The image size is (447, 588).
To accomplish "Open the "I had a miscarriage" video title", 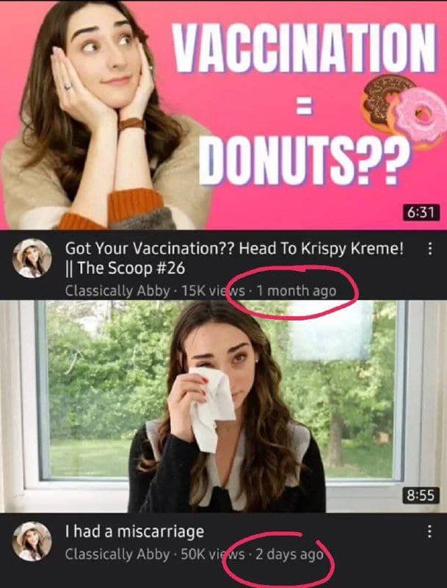I will pyautogui.click(x=134, y=531).
